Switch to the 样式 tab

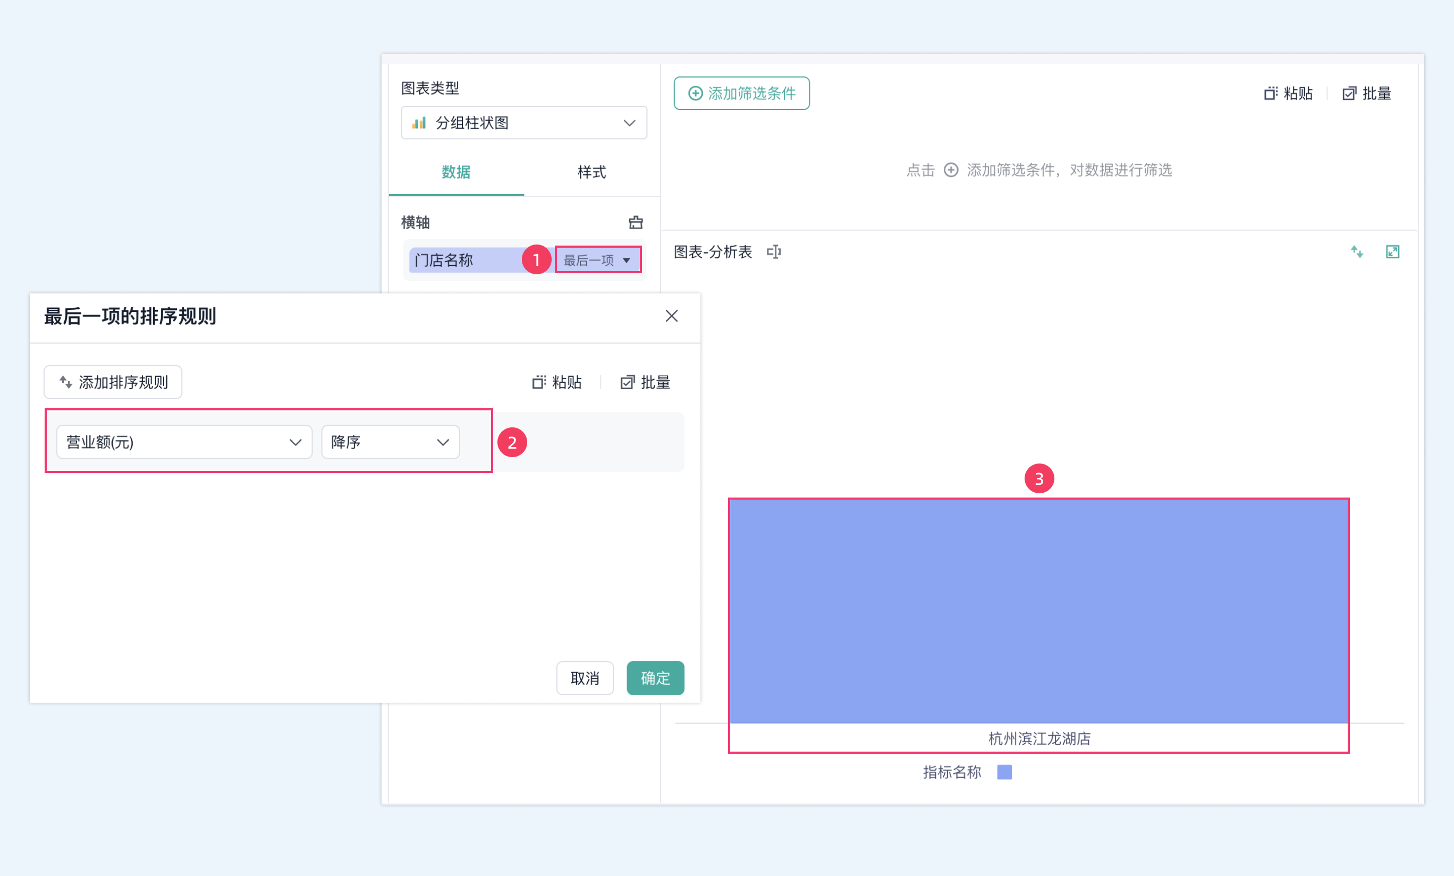(591, 172)
